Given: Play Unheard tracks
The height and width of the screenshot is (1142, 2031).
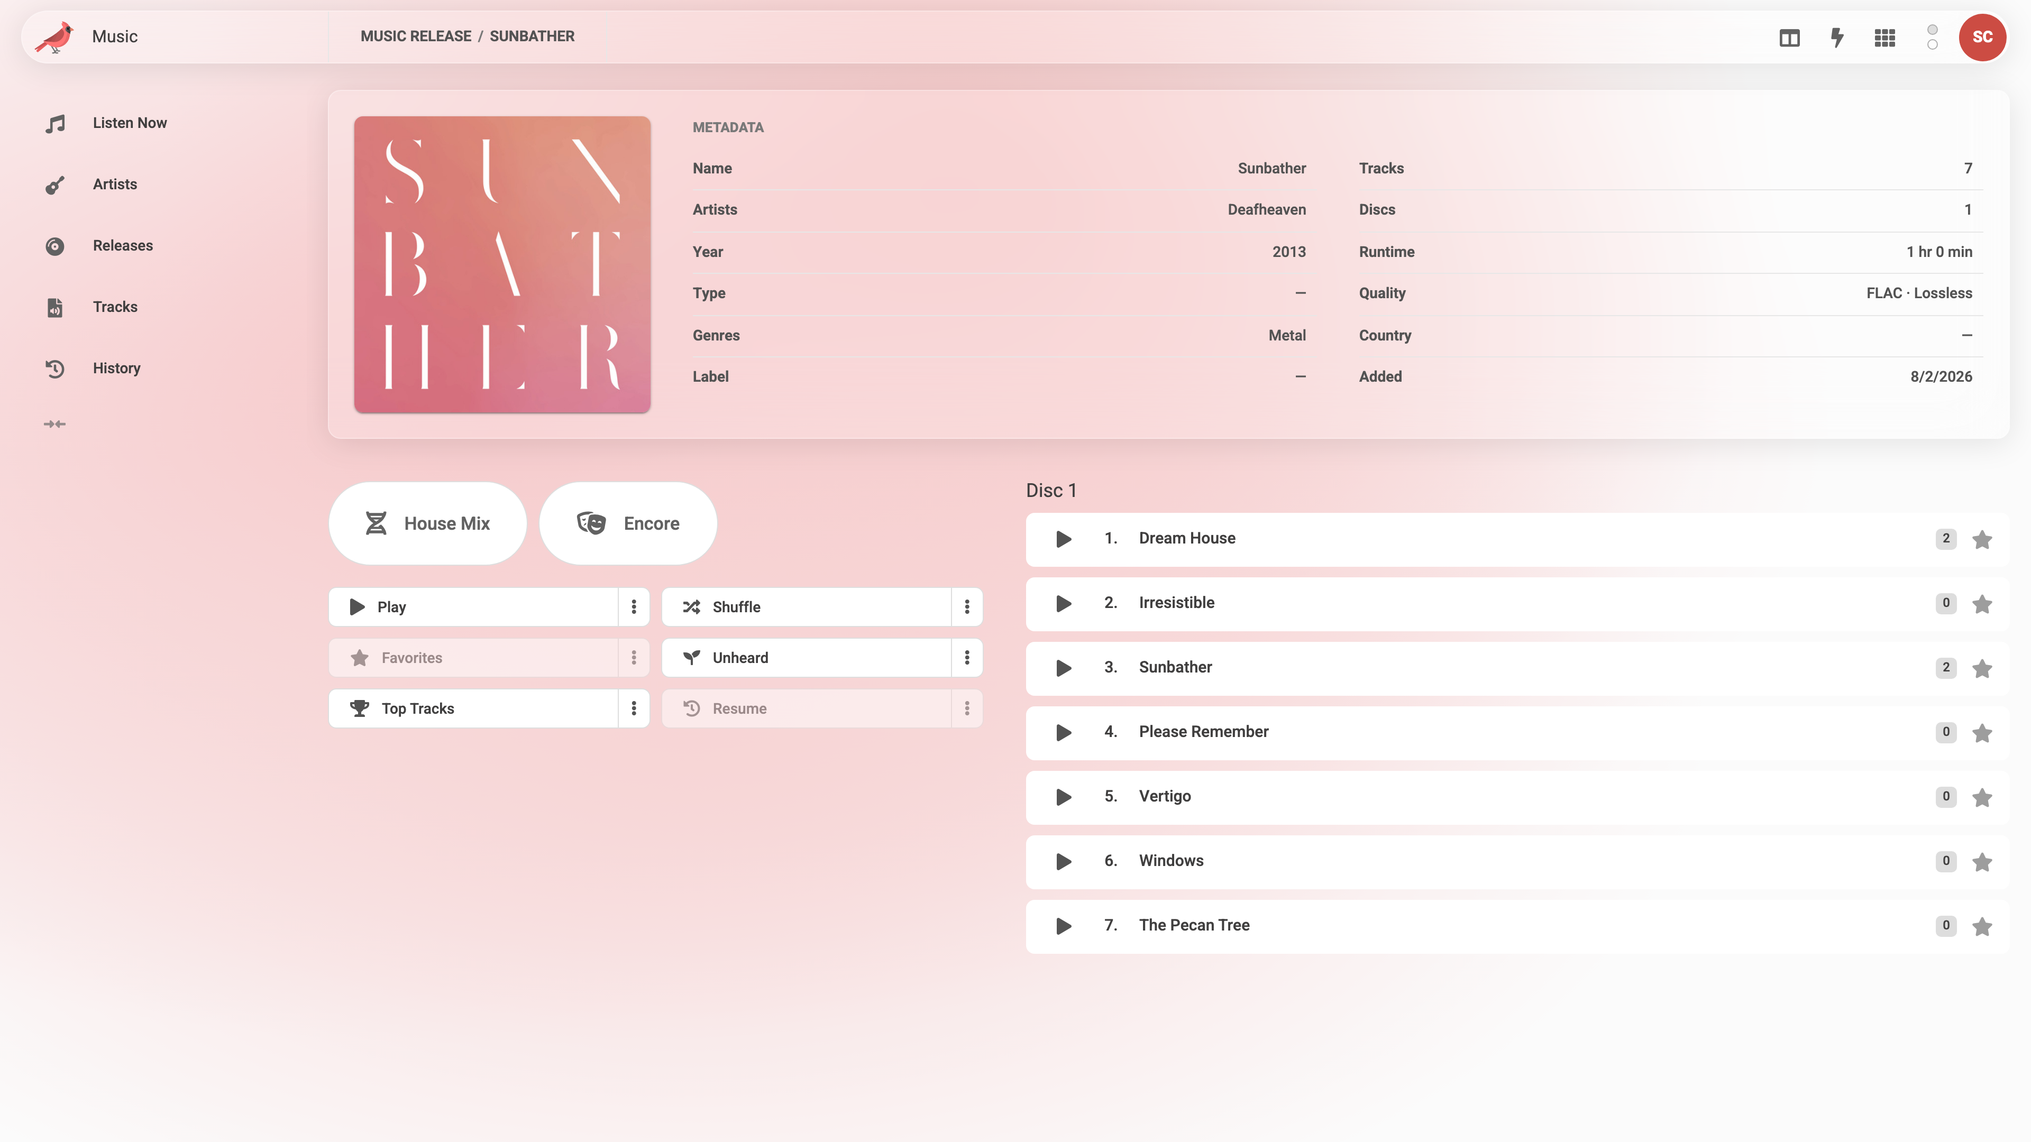Looking at the screenshot, I should pos(807,657).
